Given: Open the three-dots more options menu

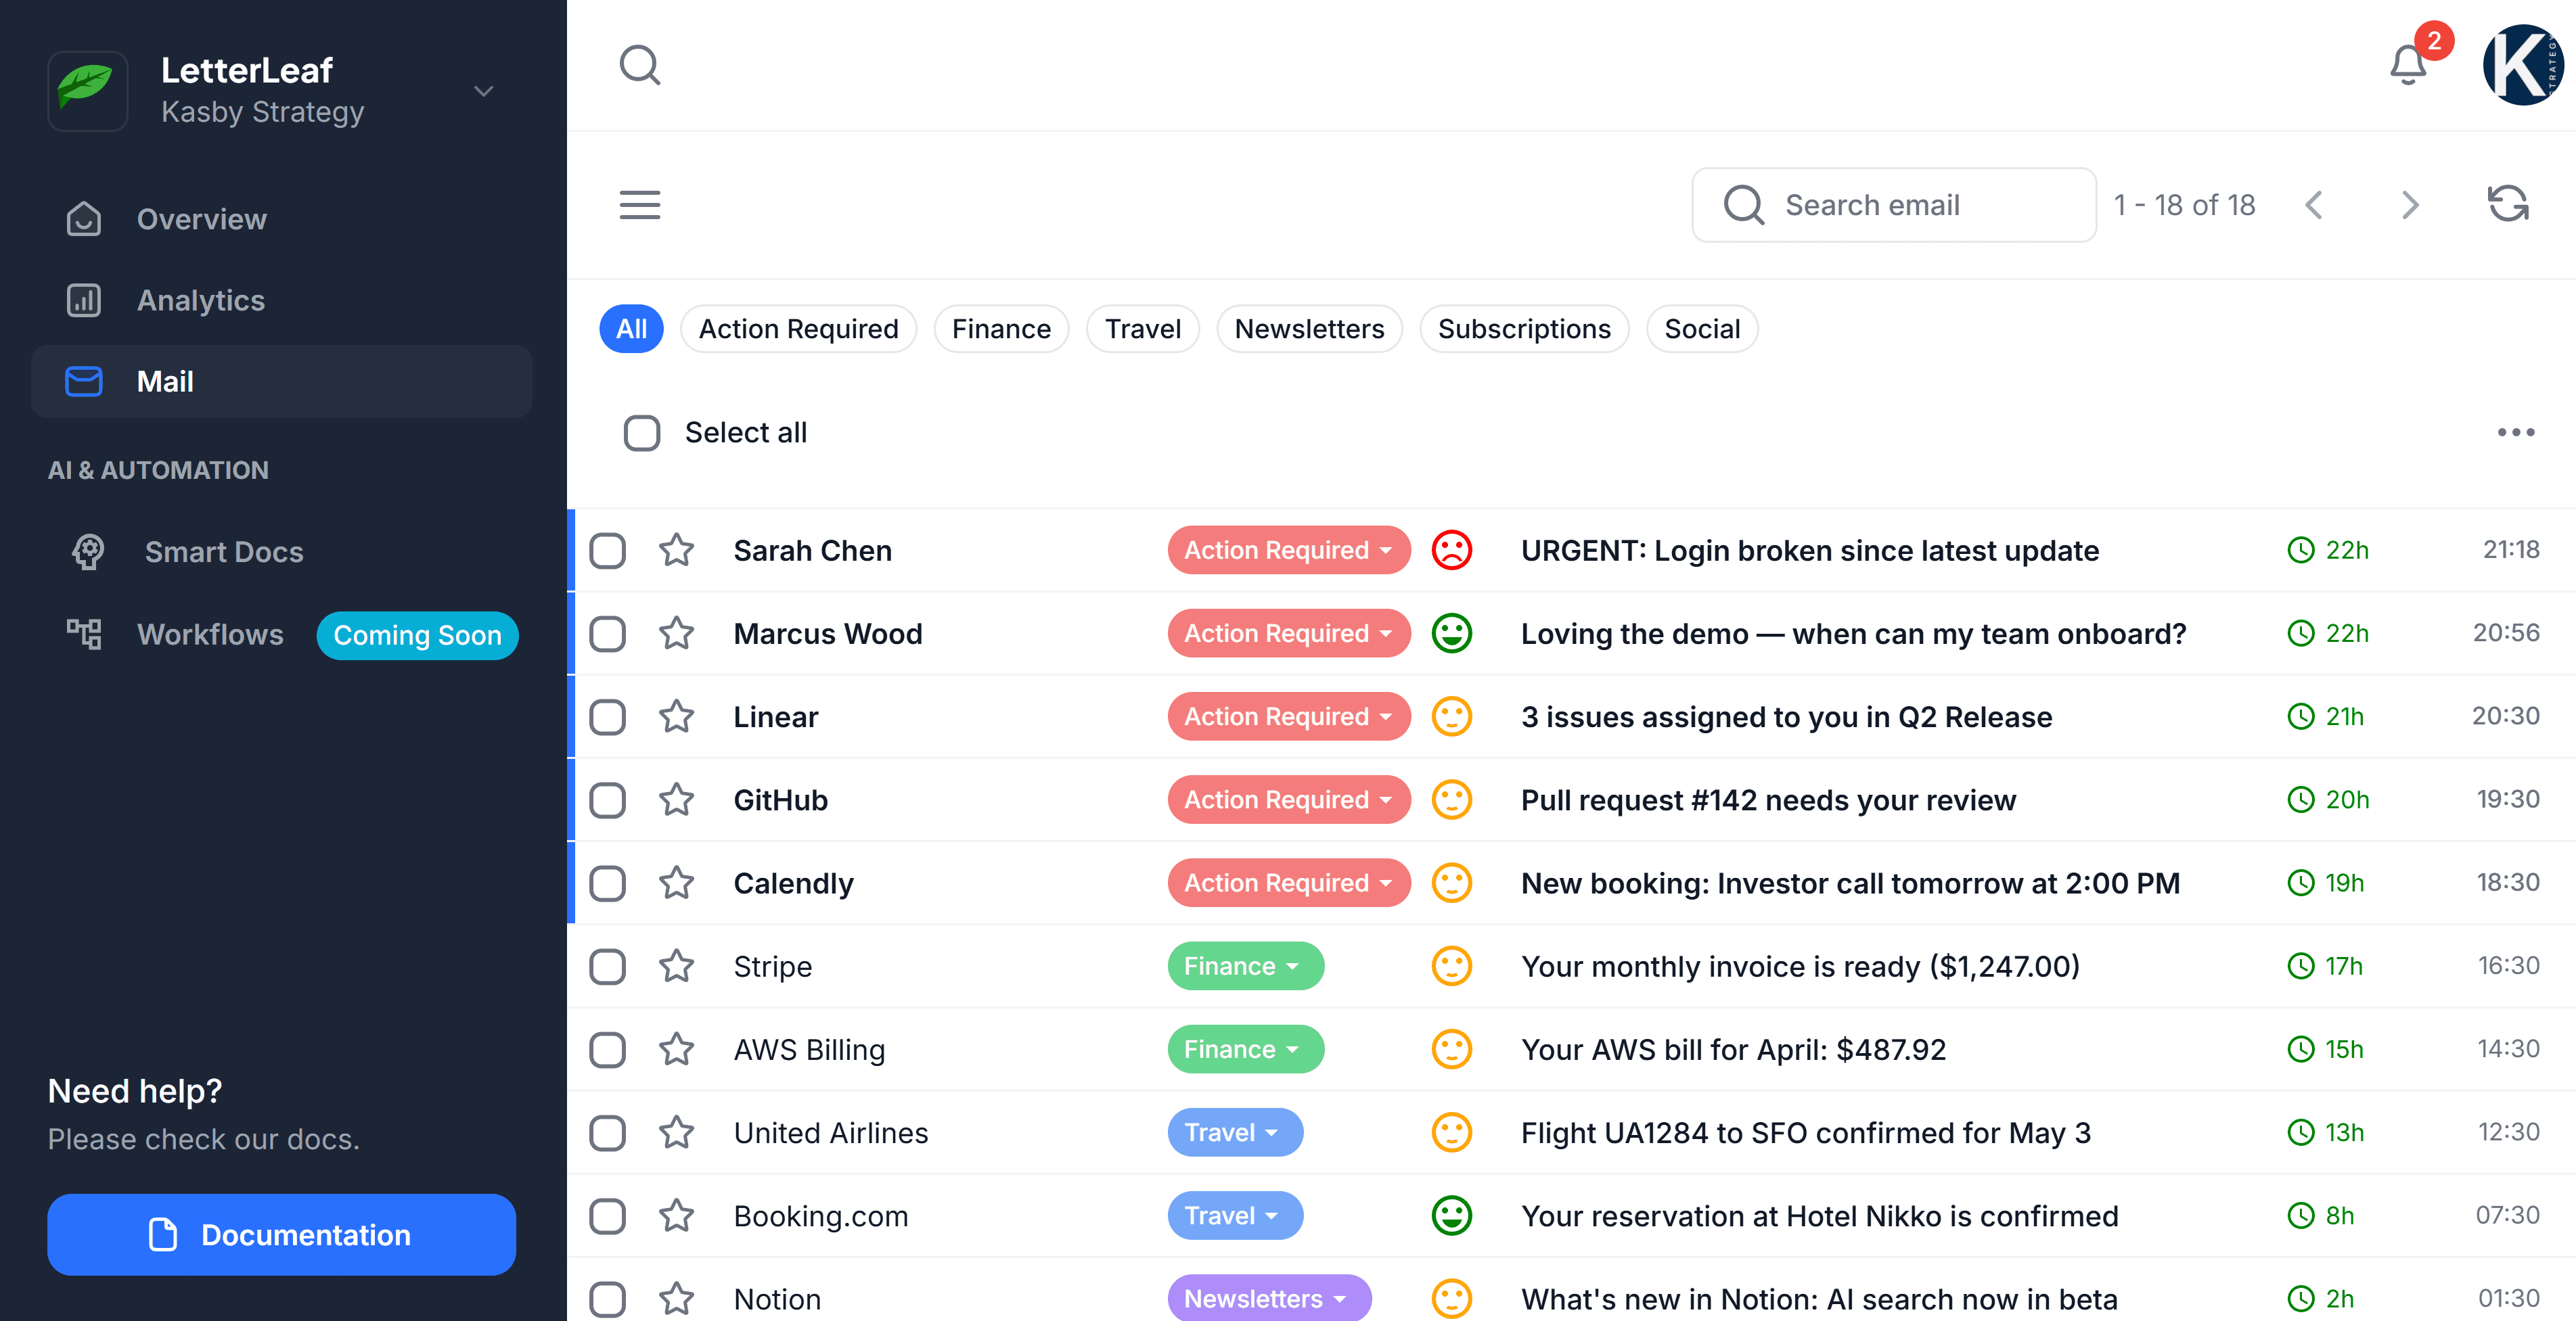Looking at the screenshot, I should 2516,432.
